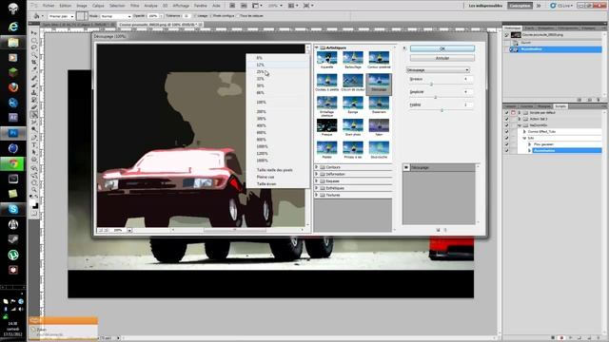Image resolution: width=609 pixels, height=342 pixels.
Task: Expand the Contours filter folder
Action: pos(317,167)
